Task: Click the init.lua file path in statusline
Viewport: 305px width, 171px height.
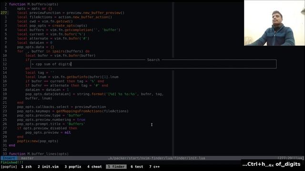Action: point(156,158)
